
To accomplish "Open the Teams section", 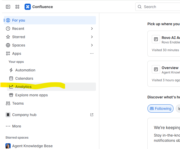I will click(18, 103).
